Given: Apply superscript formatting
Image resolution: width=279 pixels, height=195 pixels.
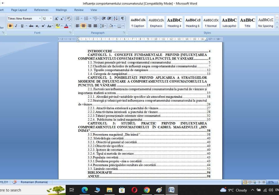Looking at the screenshot, I should 43,26.
